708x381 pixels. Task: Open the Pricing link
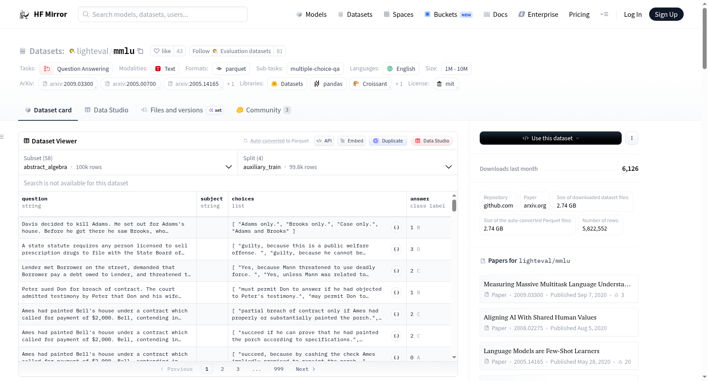coord(579,14)
